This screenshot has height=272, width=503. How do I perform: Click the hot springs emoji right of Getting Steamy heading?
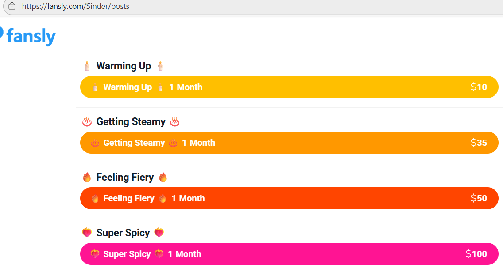coord(175,121)
